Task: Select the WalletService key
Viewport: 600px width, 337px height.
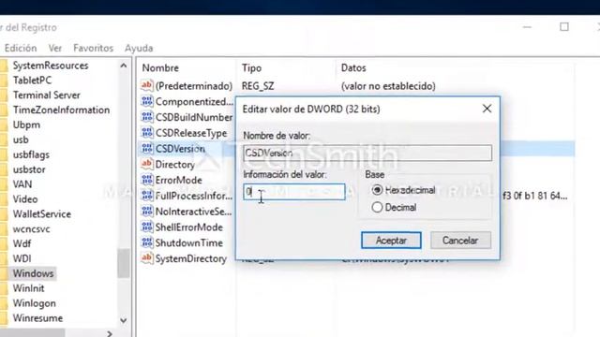Action: click(x=42, y=214)
